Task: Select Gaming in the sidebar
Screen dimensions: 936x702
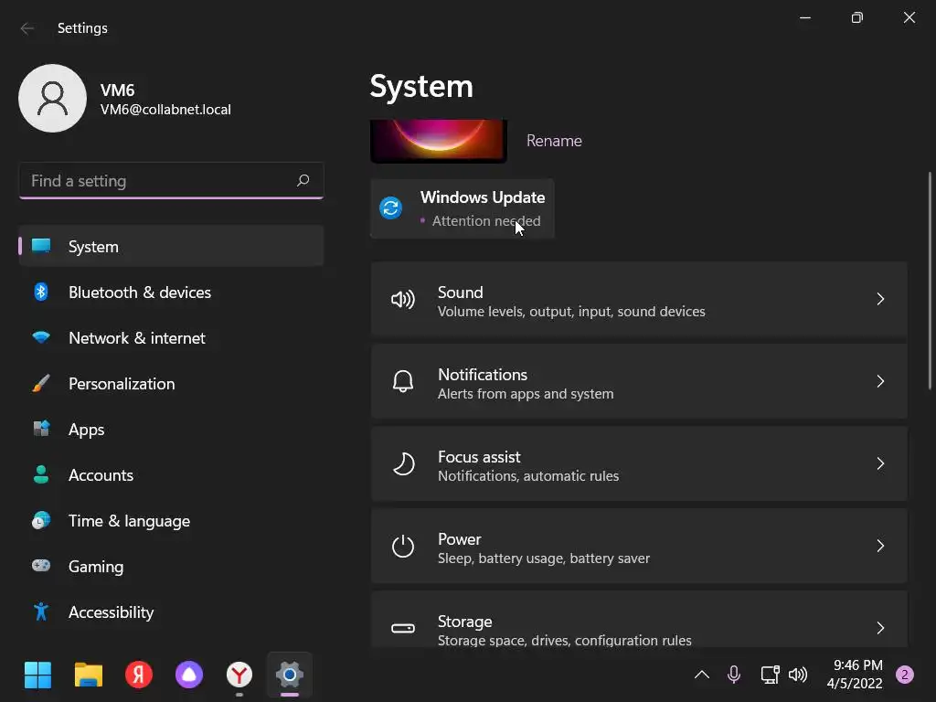Action: [171, 567]
